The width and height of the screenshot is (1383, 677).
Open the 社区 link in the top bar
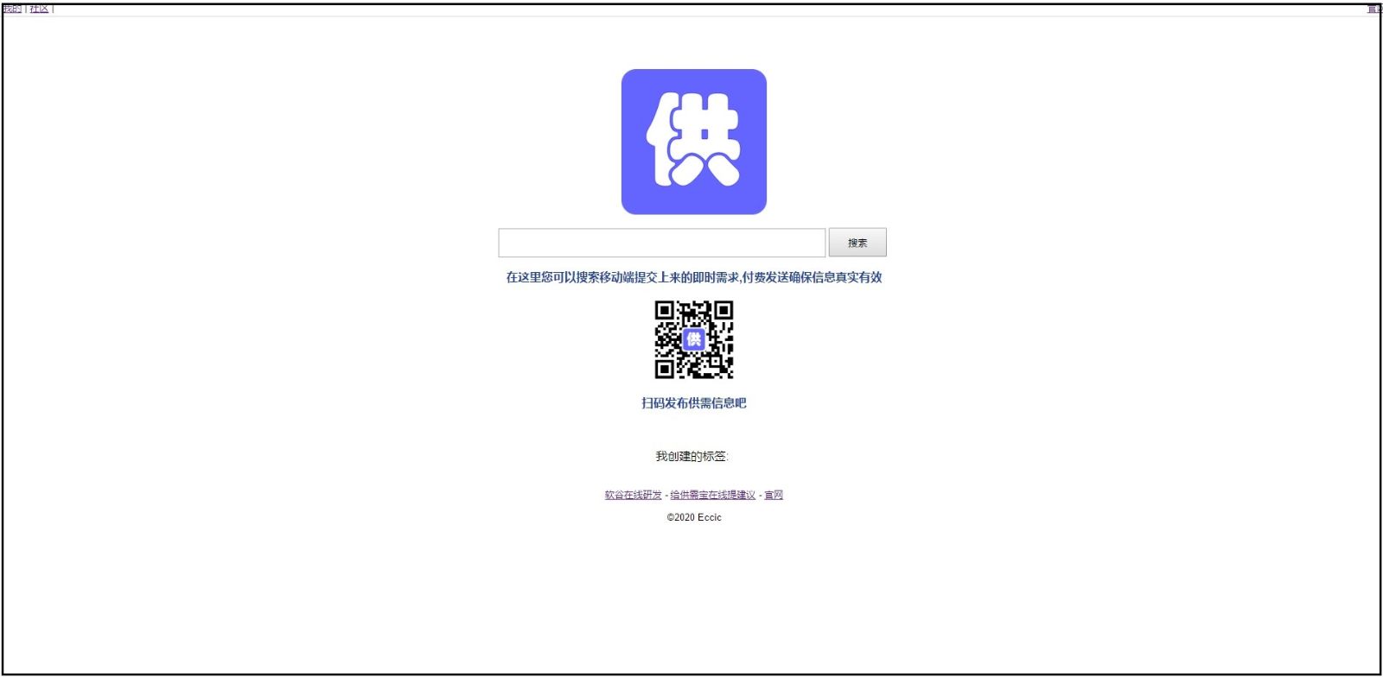(x=39, y=9)
